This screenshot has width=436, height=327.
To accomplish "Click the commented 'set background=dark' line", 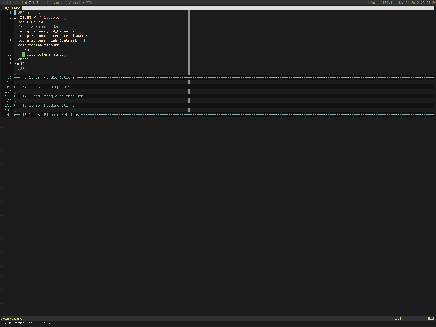I will pos(40,27).
